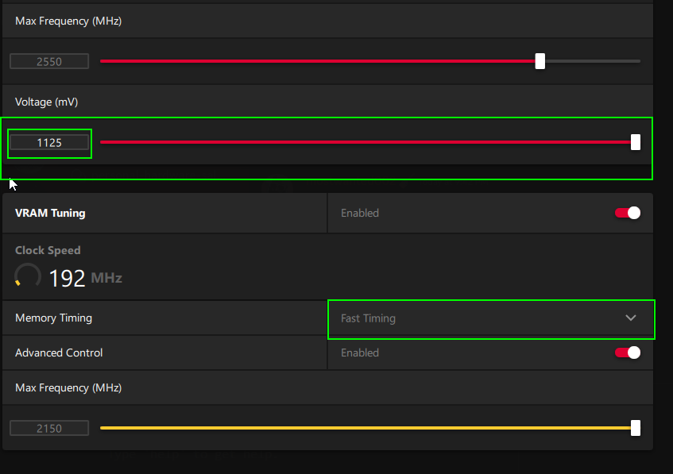Click the Enabled text next to VRAM Tuning
This screenshot has height=474, width=673.
(x=360, y=213)
